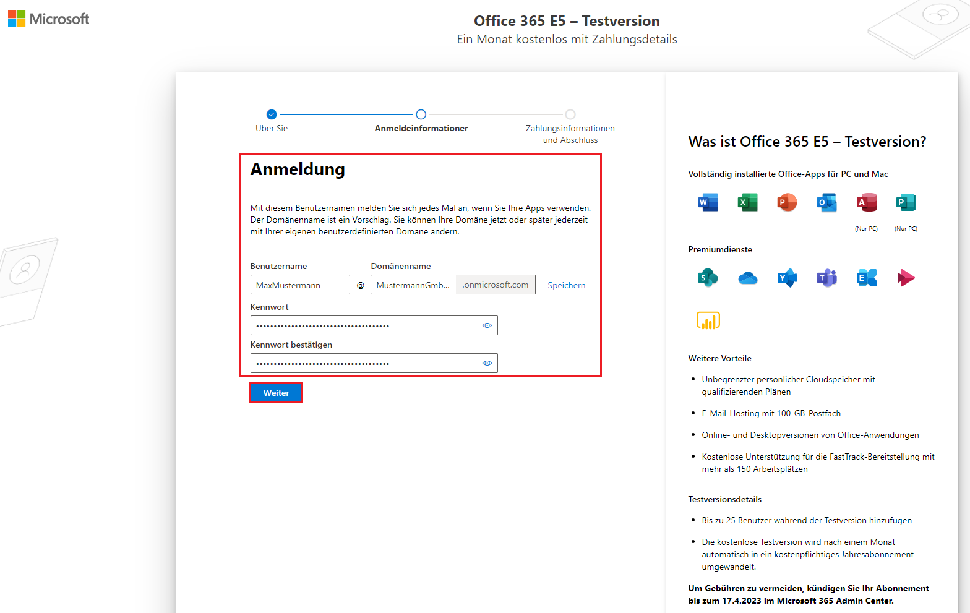Image resolution: width=970 pixels, height=613 pixels.
Task: Click the Microsoft logo in the header
Action: [48, 19]
